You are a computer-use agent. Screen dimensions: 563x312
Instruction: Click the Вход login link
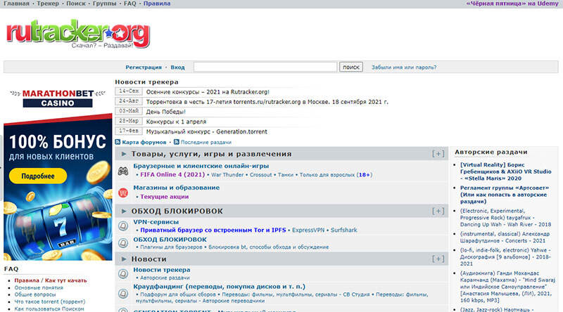(x=177, y=67)
